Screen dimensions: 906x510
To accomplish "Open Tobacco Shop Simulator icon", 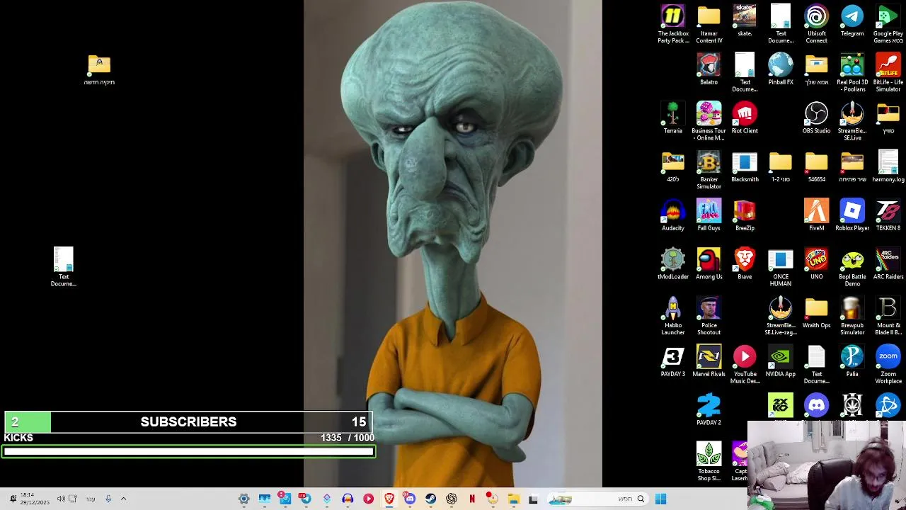I will tap(709, 462).
